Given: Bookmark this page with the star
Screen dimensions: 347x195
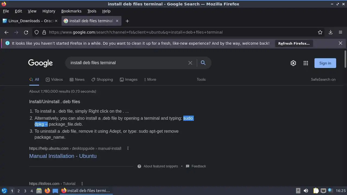Looking at the screenshot, I should pyautogui.click(x=320, y=32).
